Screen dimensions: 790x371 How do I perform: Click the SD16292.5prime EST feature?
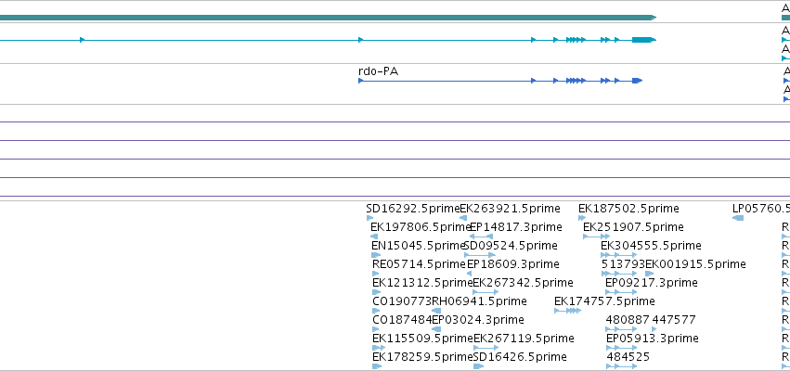pyautogui.click(x=370, y=218)
